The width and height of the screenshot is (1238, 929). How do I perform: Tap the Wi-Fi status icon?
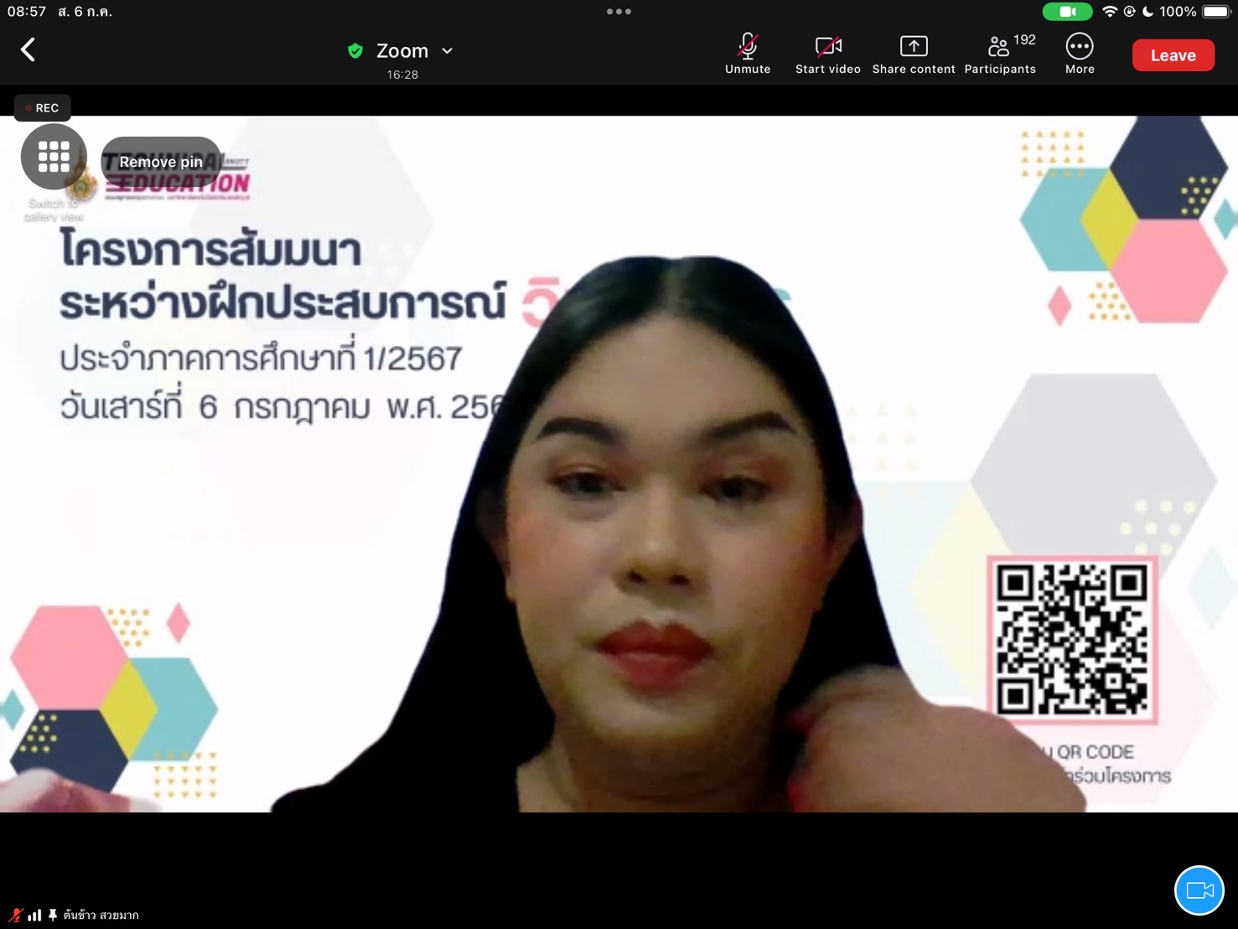coord(1110,12)
